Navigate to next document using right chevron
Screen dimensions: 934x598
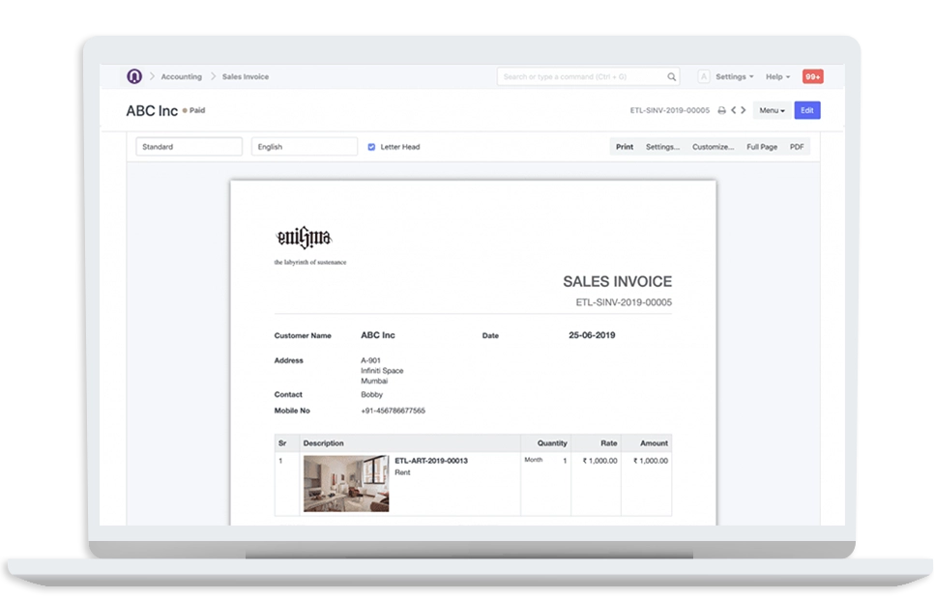pos(744,110)
